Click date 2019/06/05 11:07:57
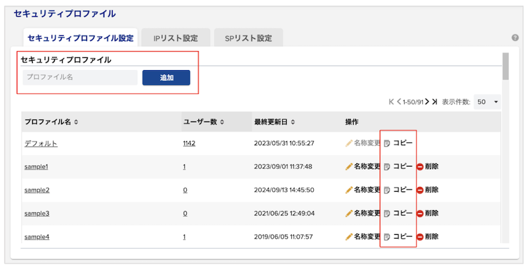This screenshot has width=529, height=270. [284, 237]
